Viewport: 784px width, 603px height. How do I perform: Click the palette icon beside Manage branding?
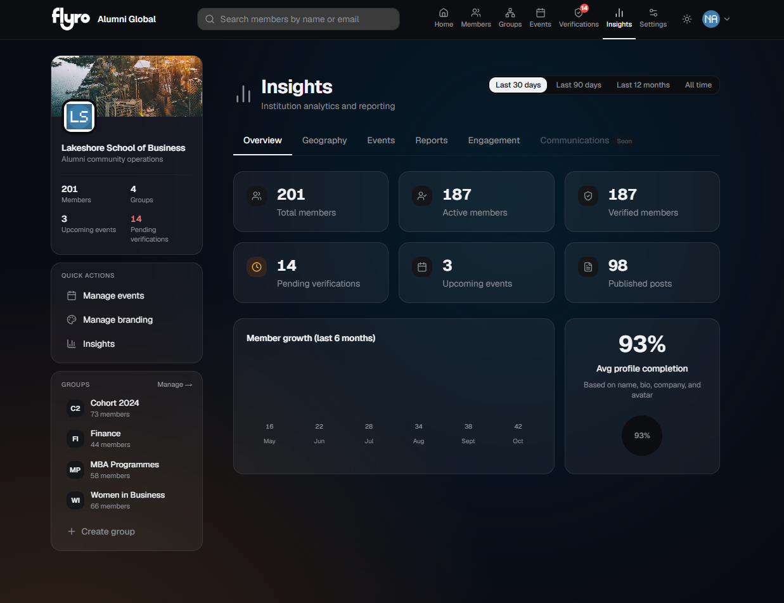(72, 320)
